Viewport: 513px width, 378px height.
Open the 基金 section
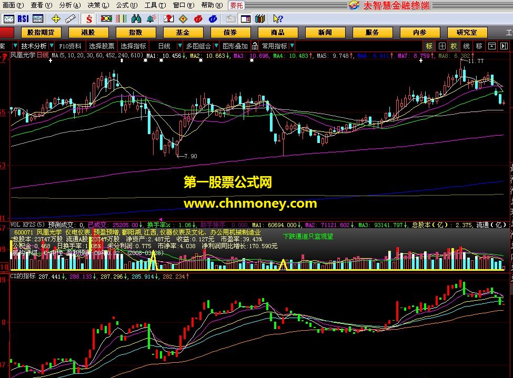point(183,33)
